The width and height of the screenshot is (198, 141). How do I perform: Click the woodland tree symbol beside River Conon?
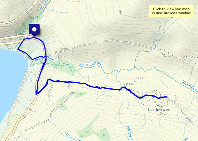point(62,66)
